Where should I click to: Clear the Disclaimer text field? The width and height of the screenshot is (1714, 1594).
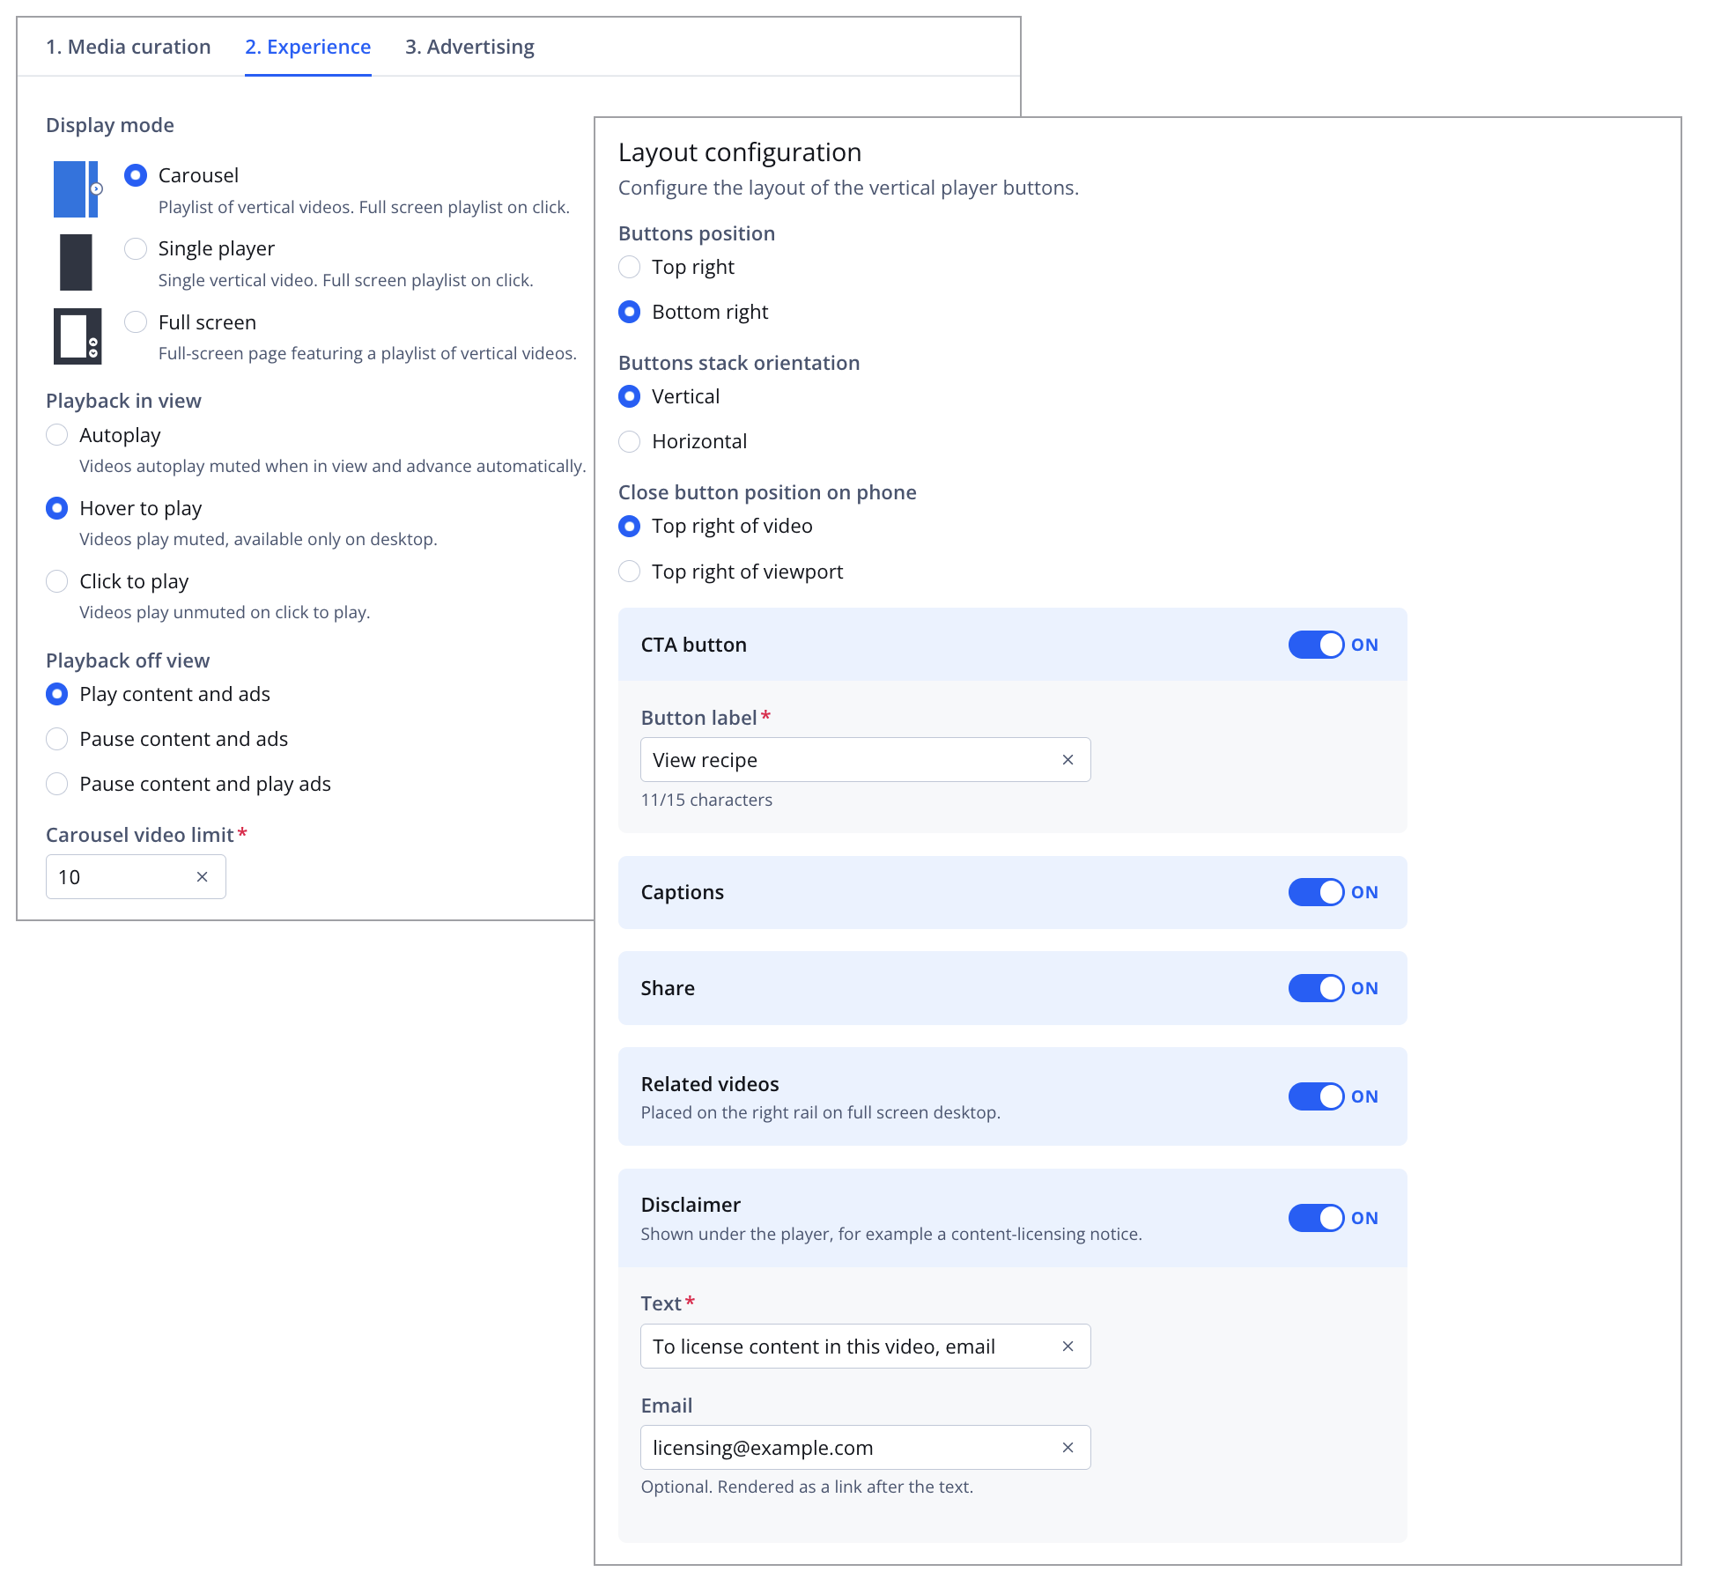(x=1068, y=1347)
